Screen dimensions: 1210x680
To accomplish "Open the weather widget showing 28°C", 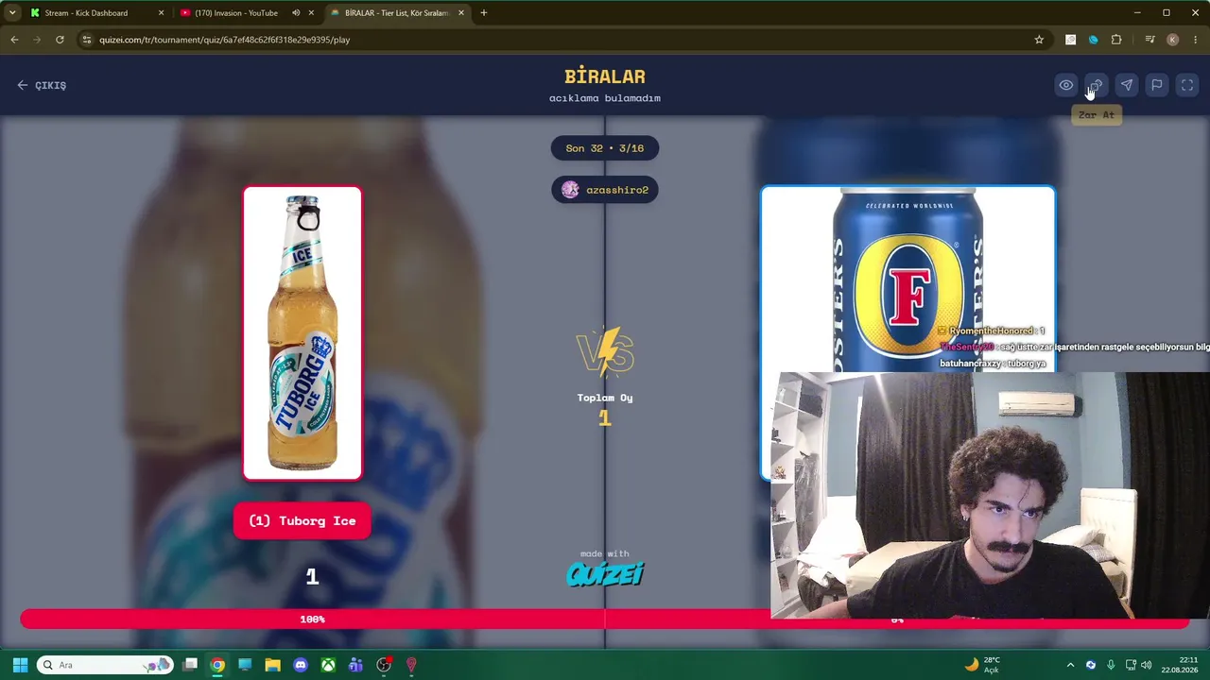I will 982,665.
